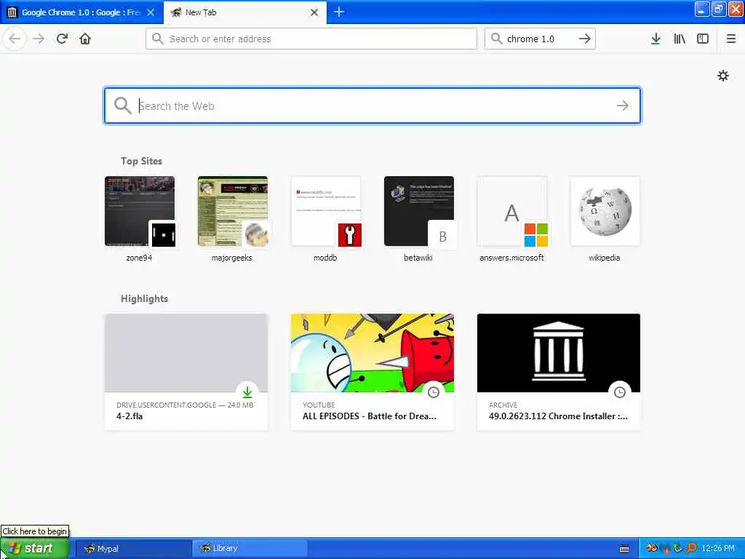
Task: Open the Windows start menu
Action: tap(35, 549)
